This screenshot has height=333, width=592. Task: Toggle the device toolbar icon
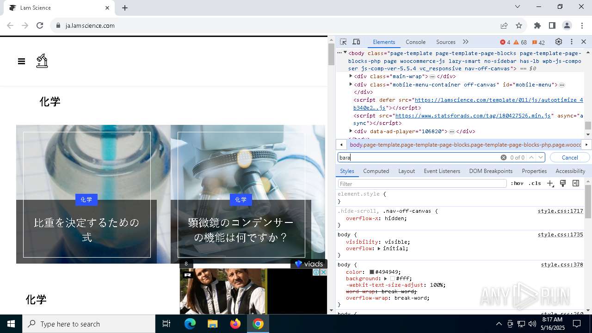(356, 42)
